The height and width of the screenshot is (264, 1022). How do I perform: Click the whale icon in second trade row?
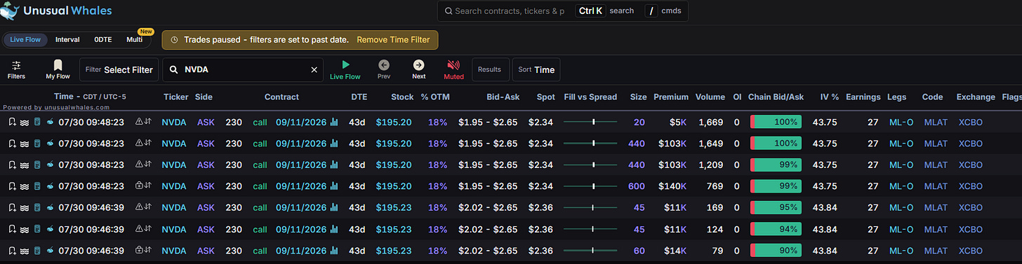[x=50, y=144]
